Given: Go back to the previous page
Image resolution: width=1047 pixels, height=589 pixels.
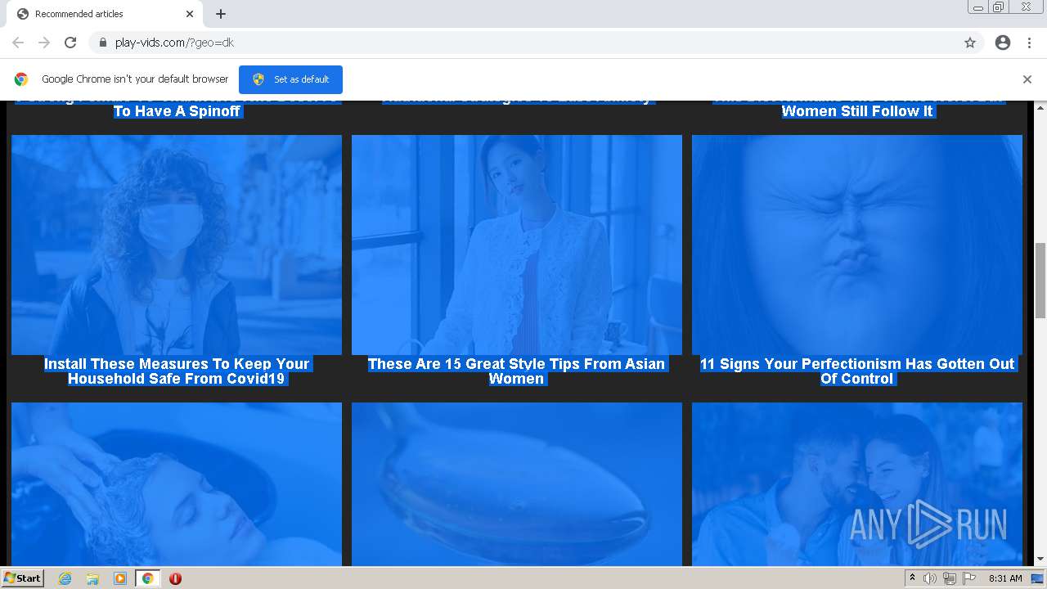Looking at the screenshot, I should coord(18,43).
